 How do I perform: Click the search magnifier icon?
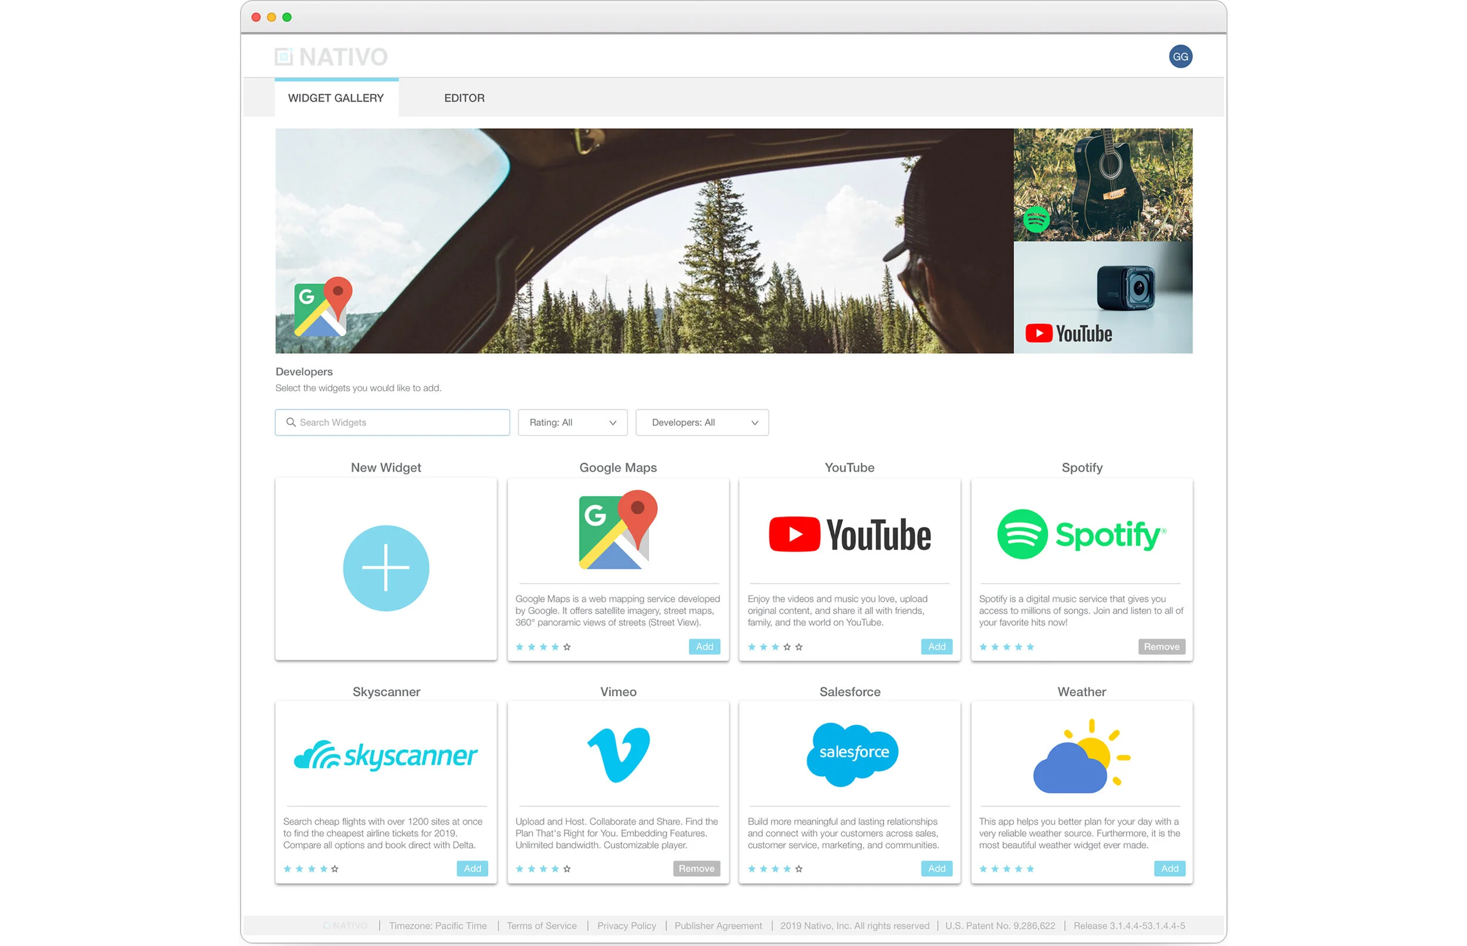coord(290,422)
